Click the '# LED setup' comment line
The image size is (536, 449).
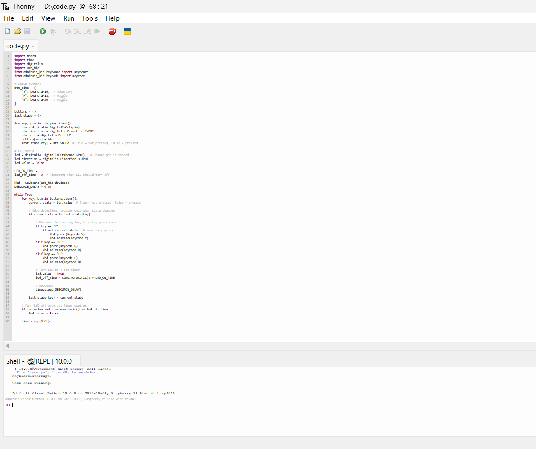point(24,151)
